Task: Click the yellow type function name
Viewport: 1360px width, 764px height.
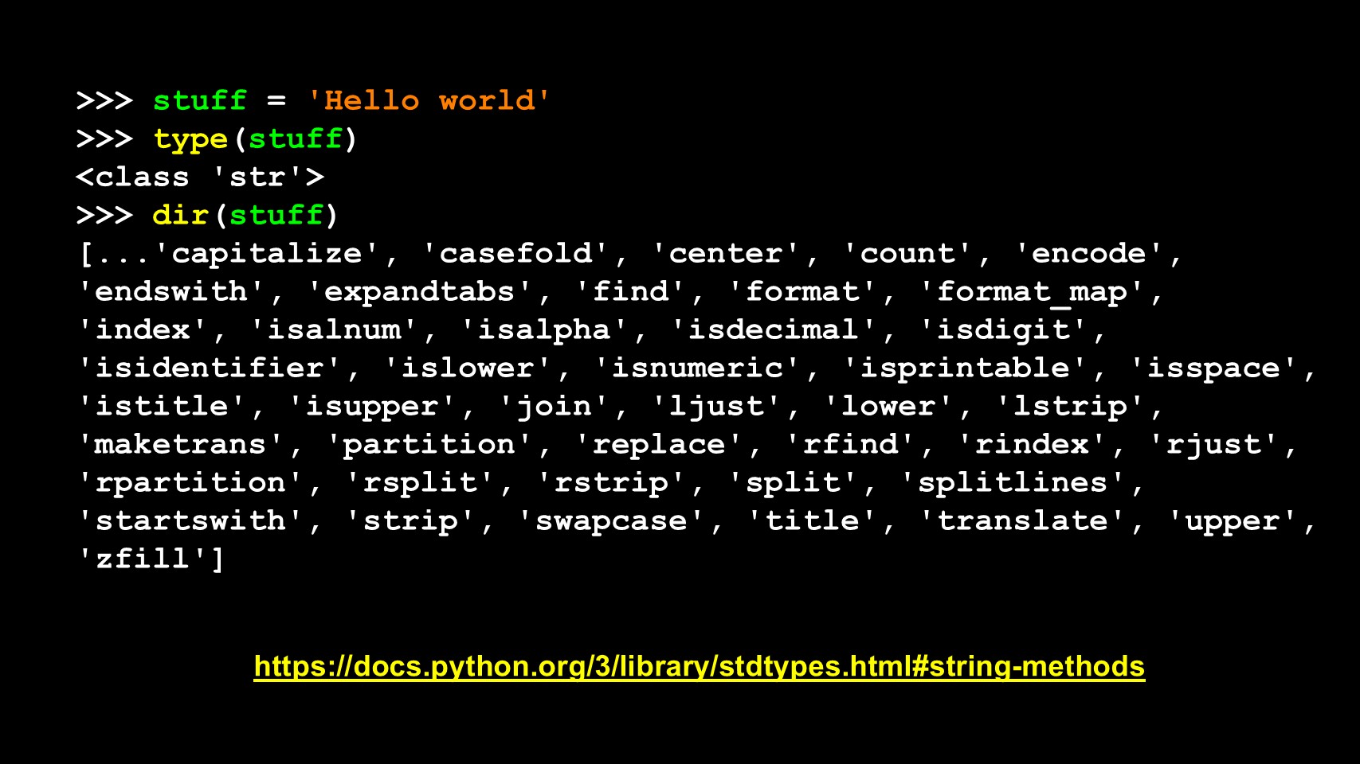Action: pyautogui.click(x=190, y=139)
